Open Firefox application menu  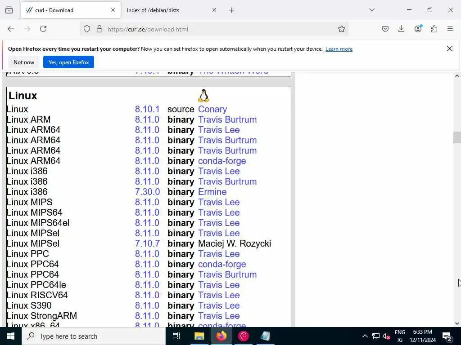coord(450,29)
